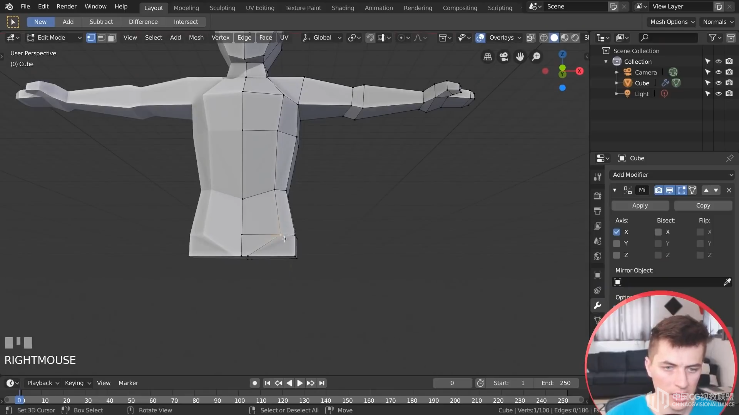Select the Intersect selection mode button
Image resolution: width=739 pixels, height=415 pixels.
(186, 22)
